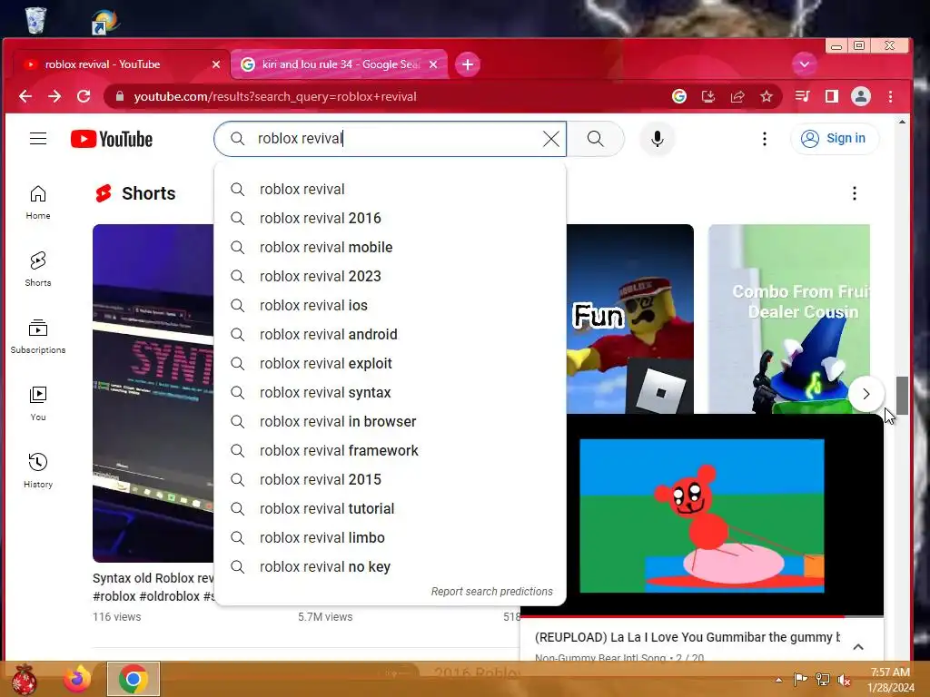Screen dimensions: 930x697
Task: Select suggestion 'roblox revival mobile'
Action: pos(391,247)
